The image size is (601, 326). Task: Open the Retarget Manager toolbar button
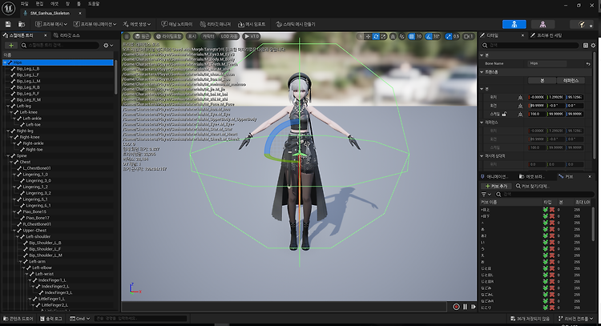216,24
